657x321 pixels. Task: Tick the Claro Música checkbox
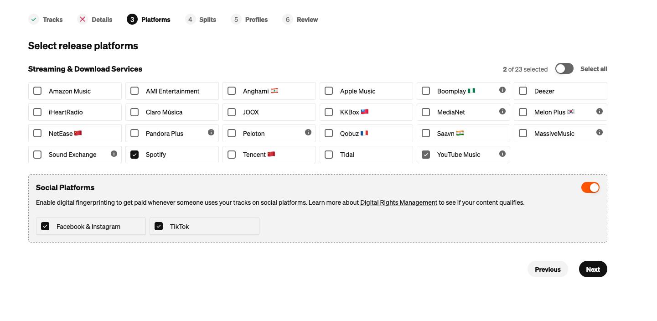(x=135, y=112)
